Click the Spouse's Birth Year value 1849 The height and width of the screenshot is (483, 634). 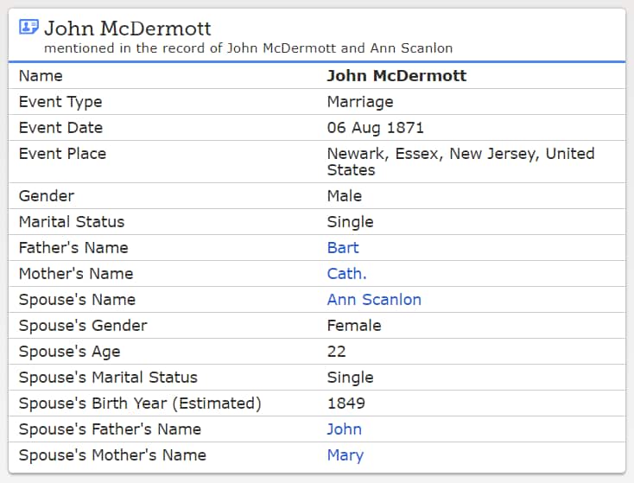pos(346,404)
